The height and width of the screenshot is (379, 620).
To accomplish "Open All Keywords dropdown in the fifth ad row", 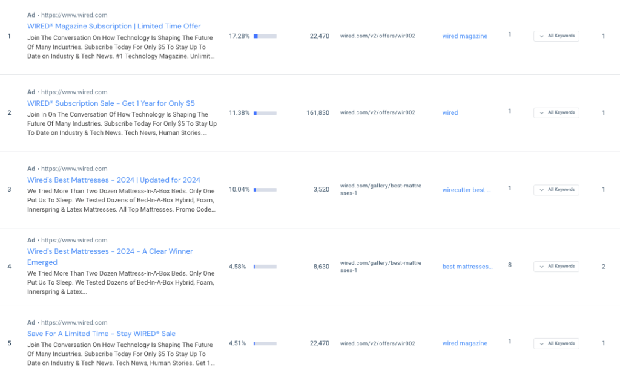I will click(x=556, y=343).
